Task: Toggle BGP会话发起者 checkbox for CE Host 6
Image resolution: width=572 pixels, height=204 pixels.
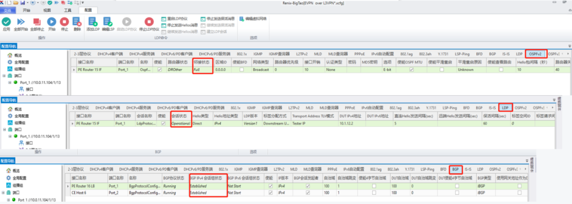Action: (308, 192)
